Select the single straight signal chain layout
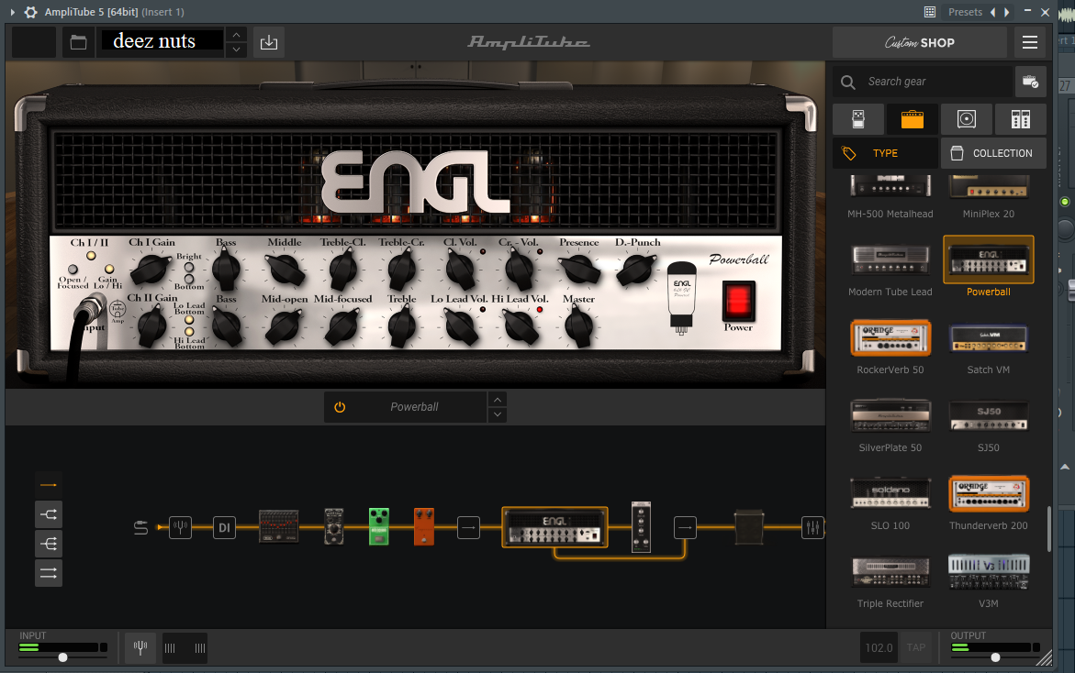This screenshot has height=673, width=1075. click(49, 485)
